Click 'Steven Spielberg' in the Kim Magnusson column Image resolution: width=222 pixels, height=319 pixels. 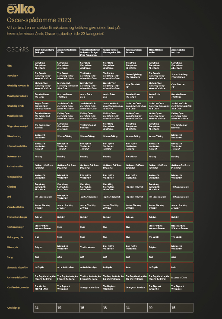(136, 76)
